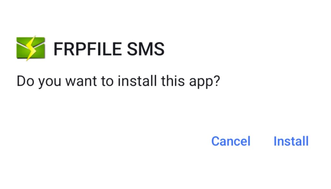The image size is (331, 189).
Task: Click the green envelope app icon
Action: click(31, 48)
